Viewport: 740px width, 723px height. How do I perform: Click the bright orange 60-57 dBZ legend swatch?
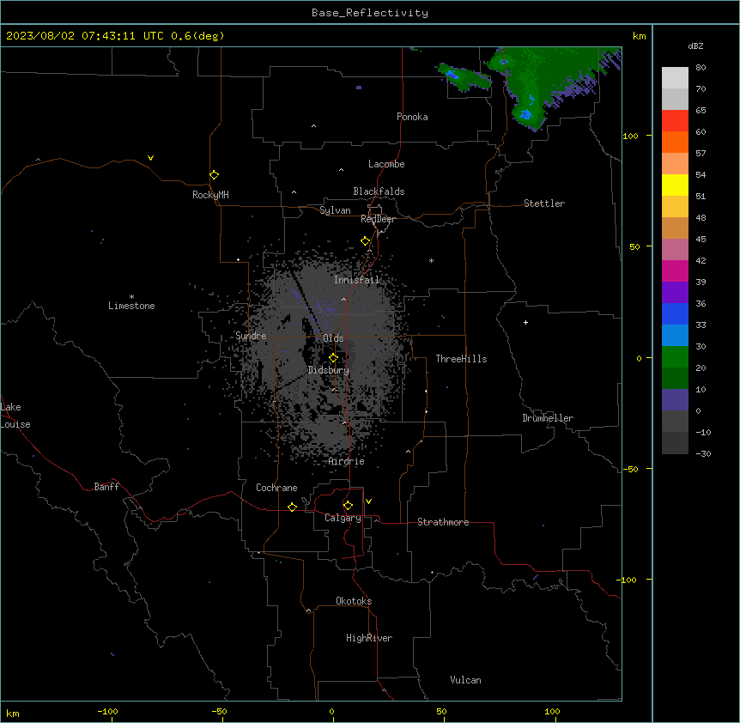click(675, 142)
